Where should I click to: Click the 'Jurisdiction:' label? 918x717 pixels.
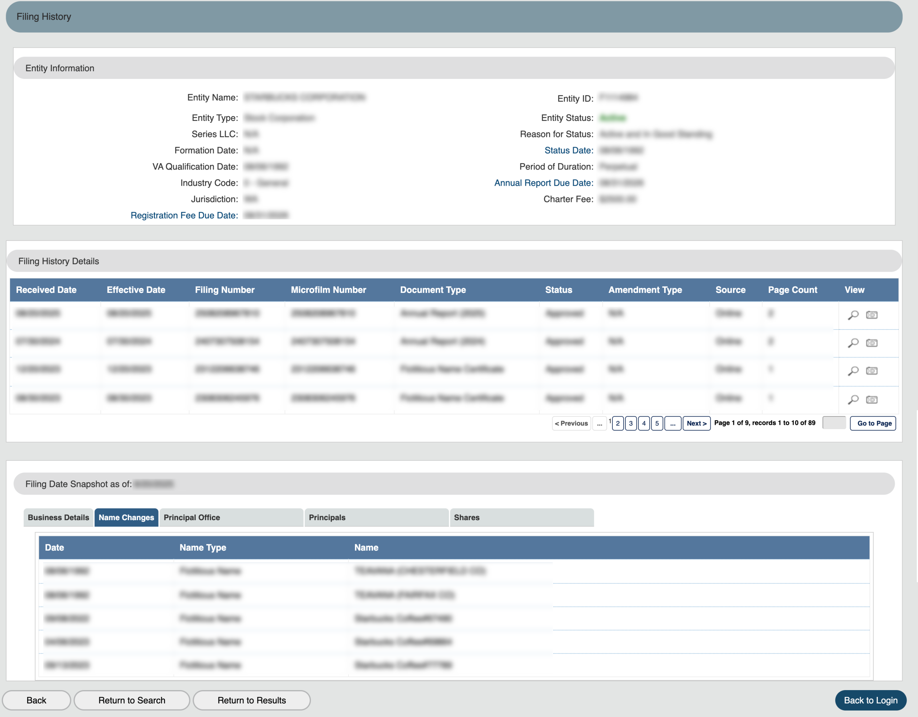tap(214, 199)
